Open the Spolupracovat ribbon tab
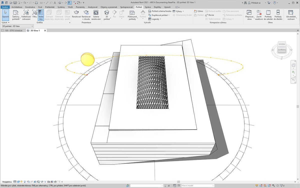The height and width of the screenshot is (188, 300). 126,7
